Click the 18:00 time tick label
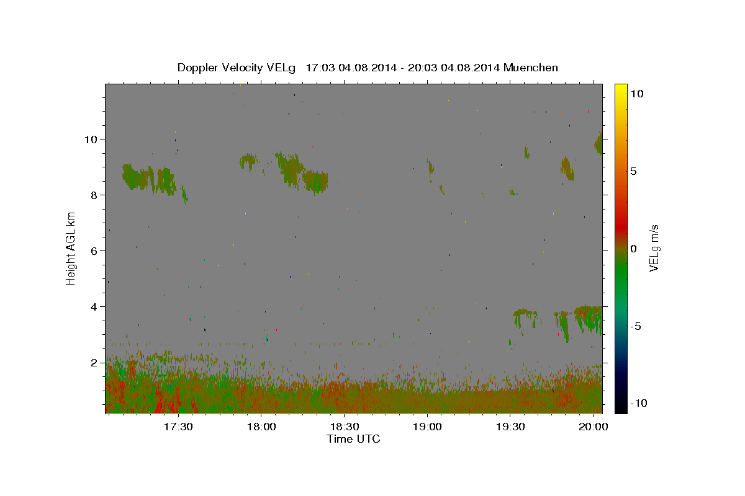Image resolution: width=745 pixels, height=496 pixels. pos(261,427)
